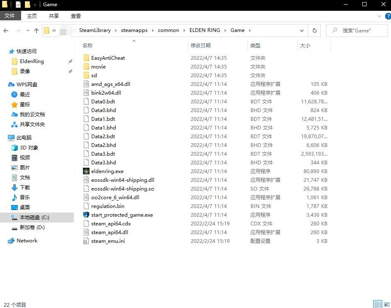Switch to details view mode

378,304
